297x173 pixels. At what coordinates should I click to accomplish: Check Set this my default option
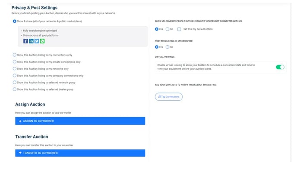click(179, 29)
